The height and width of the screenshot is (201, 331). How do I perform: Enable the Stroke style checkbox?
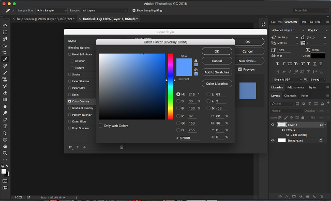[x=69, y=74]
